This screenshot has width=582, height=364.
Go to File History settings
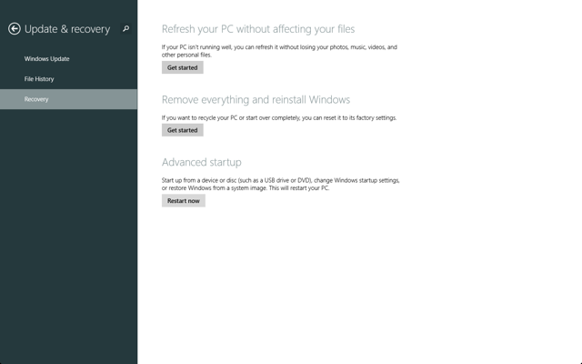39,79
